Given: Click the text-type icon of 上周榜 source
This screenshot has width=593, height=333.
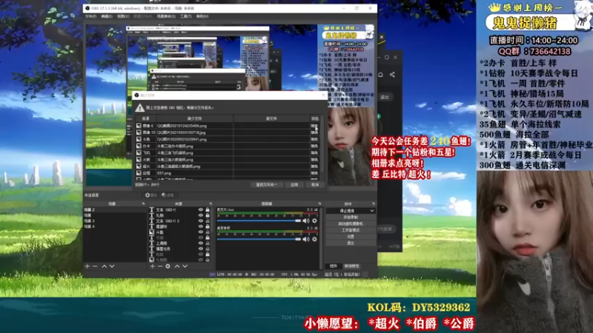Looking at the screenshot, I should coord(152,243).
